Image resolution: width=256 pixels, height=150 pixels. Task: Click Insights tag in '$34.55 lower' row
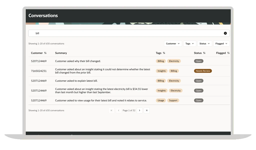pyautogui.click(x=161, y=90)
